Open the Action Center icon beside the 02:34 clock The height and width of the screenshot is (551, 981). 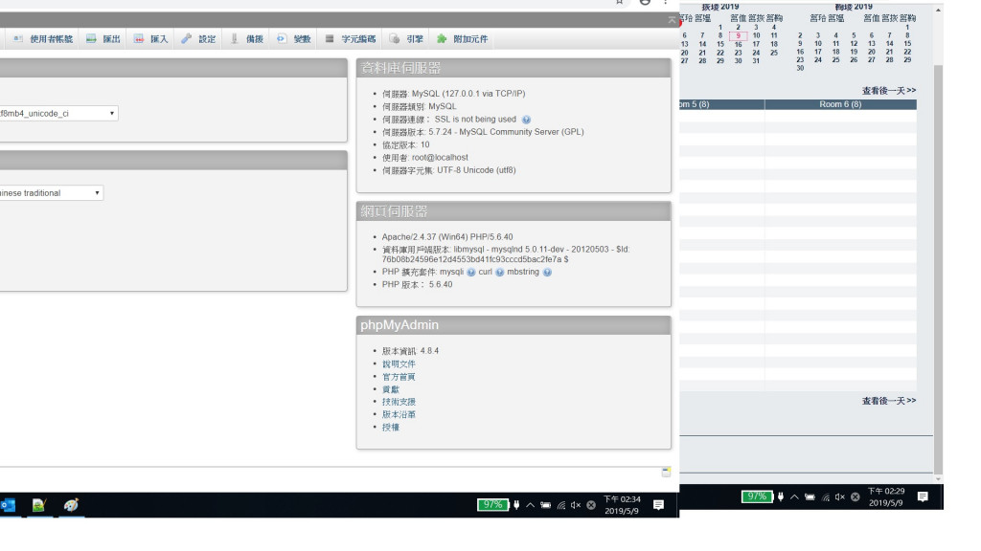tap(658, 505)
